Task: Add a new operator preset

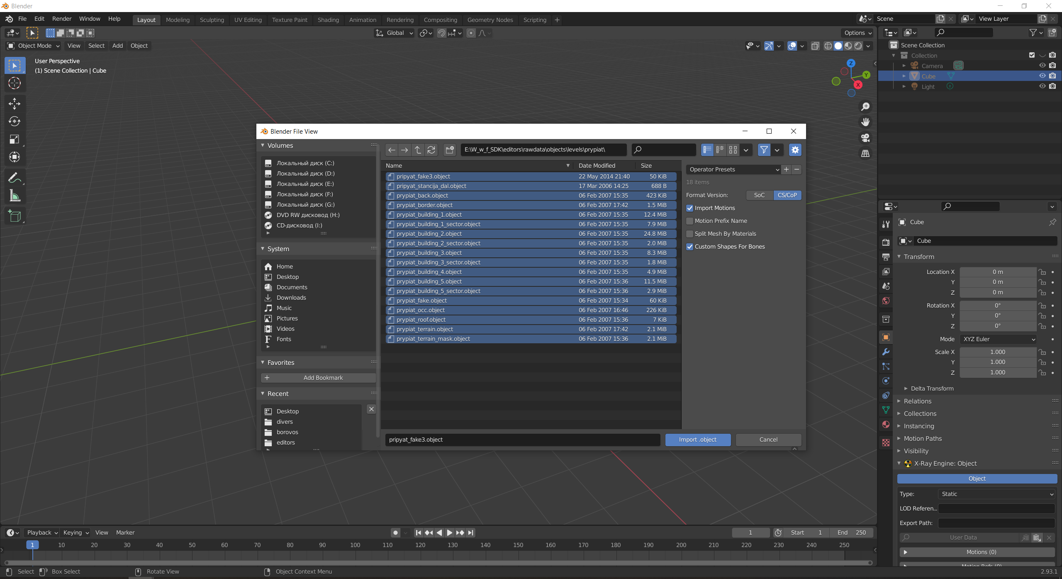Action: (786, 169)
